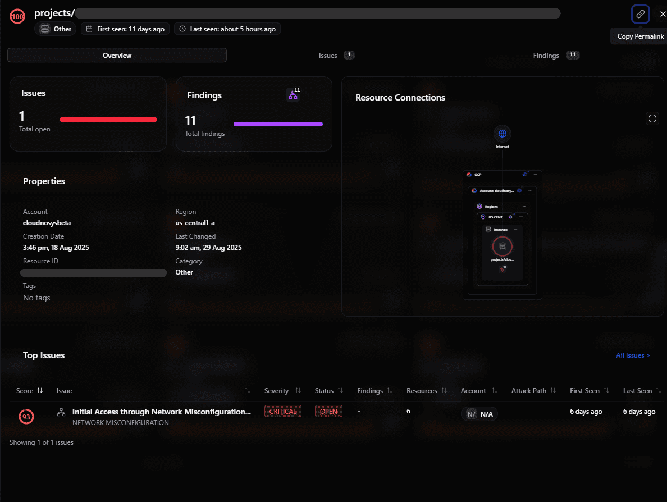Sort issues table by Findings
This screenshot has height=502, width=667.
click(x=390, y=391)
